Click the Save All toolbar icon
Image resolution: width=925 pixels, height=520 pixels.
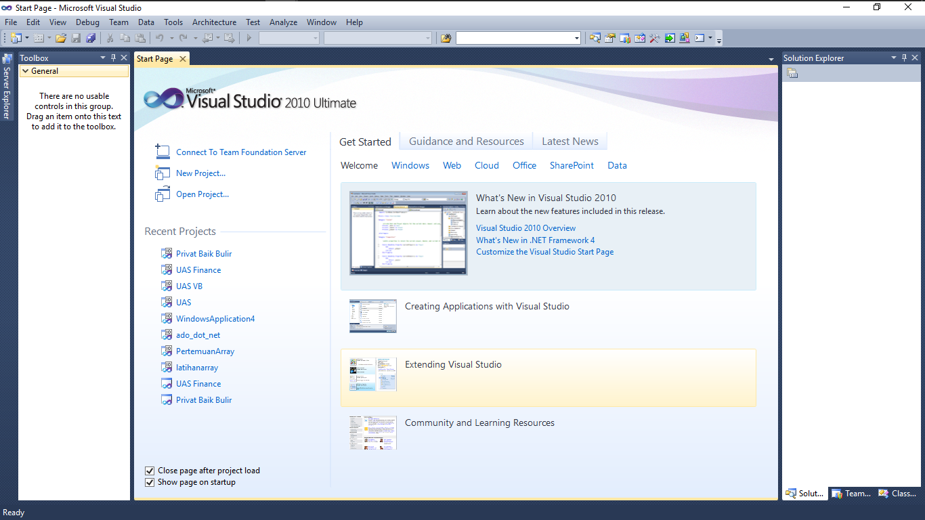(x=91, y=38)
